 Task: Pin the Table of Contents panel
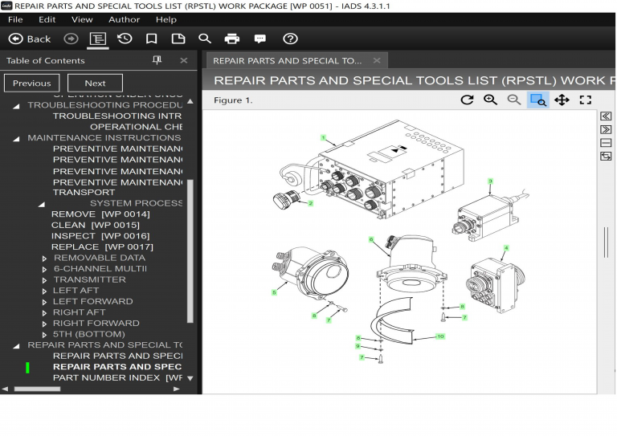pyautogui.click(x=157, y=60)
